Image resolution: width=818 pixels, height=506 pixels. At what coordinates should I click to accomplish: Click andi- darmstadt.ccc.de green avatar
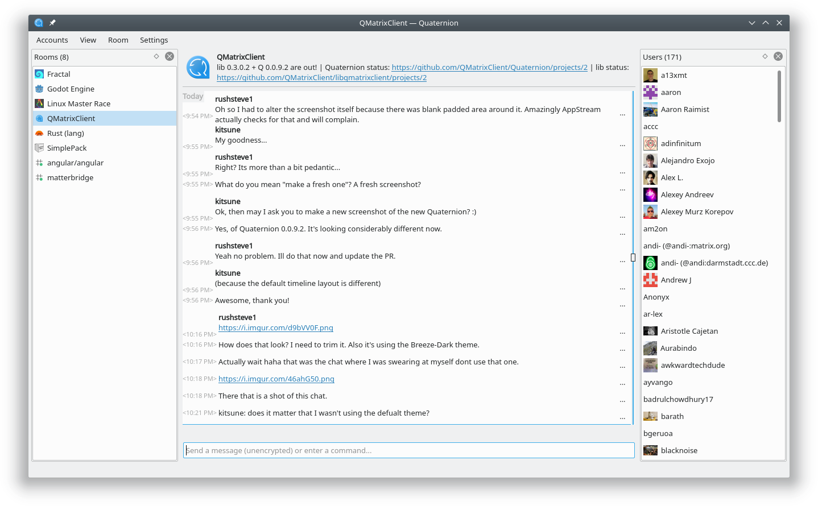tap(650, 263)
